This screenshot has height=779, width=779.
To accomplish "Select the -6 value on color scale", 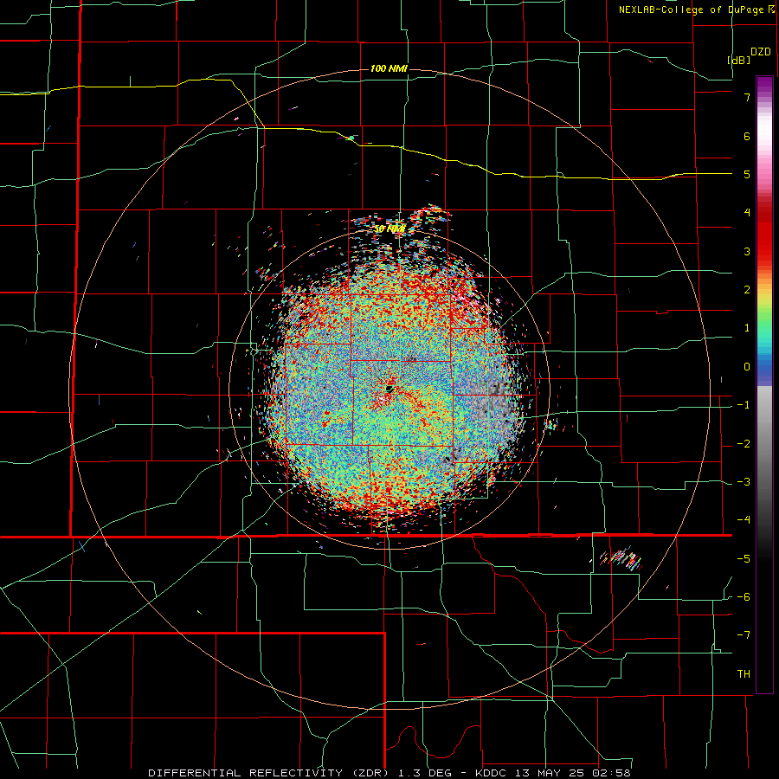I will (744, 597).
